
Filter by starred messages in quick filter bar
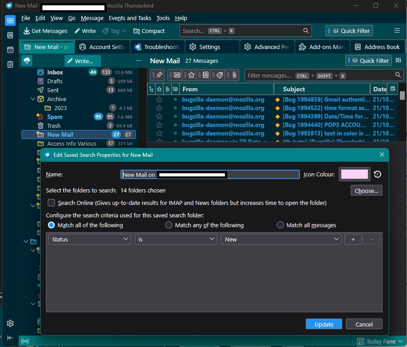point(191,75)
